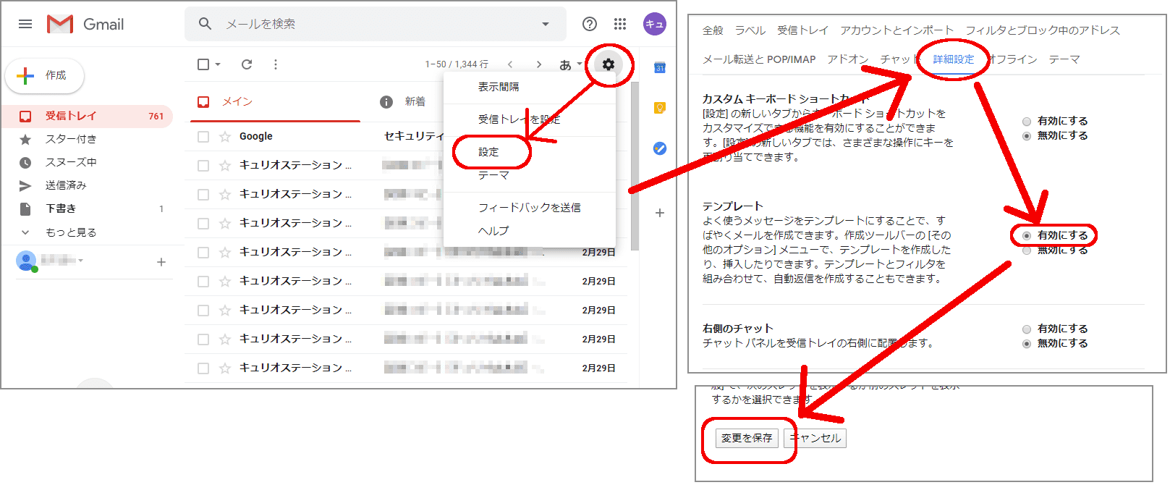This screenshot has height=485, width=1170.
Task: Click the 作成 compose button
Action: click(x=45, y=75)
